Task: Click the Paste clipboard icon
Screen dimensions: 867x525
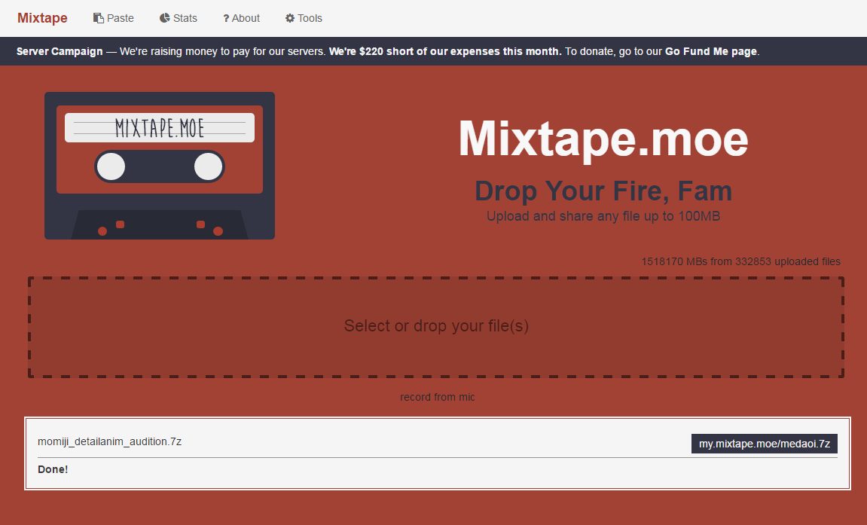Action: click(x=99, y=18)
